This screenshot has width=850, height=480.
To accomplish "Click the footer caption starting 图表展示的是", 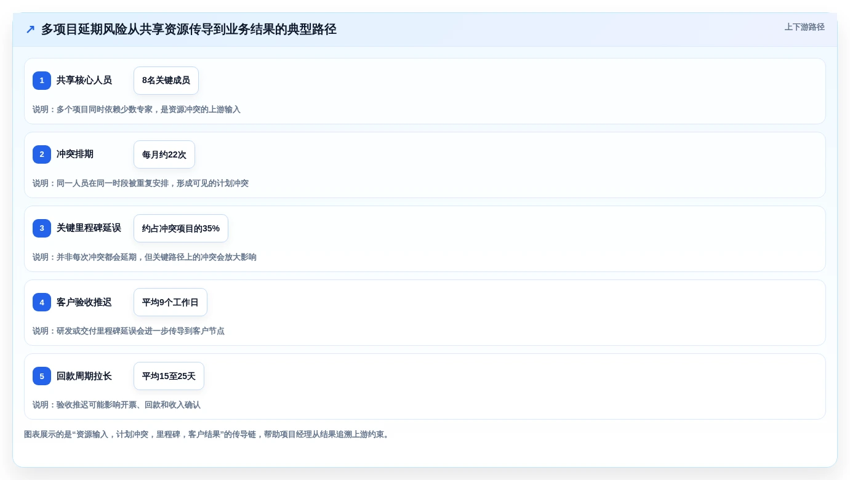I will 207,434.
